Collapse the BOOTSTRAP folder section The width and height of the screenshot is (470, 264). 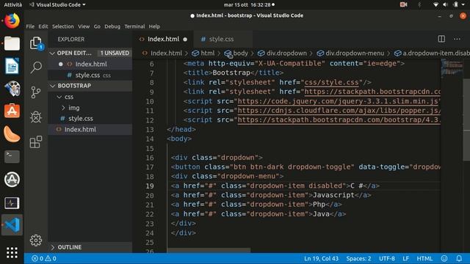[52, 86]
